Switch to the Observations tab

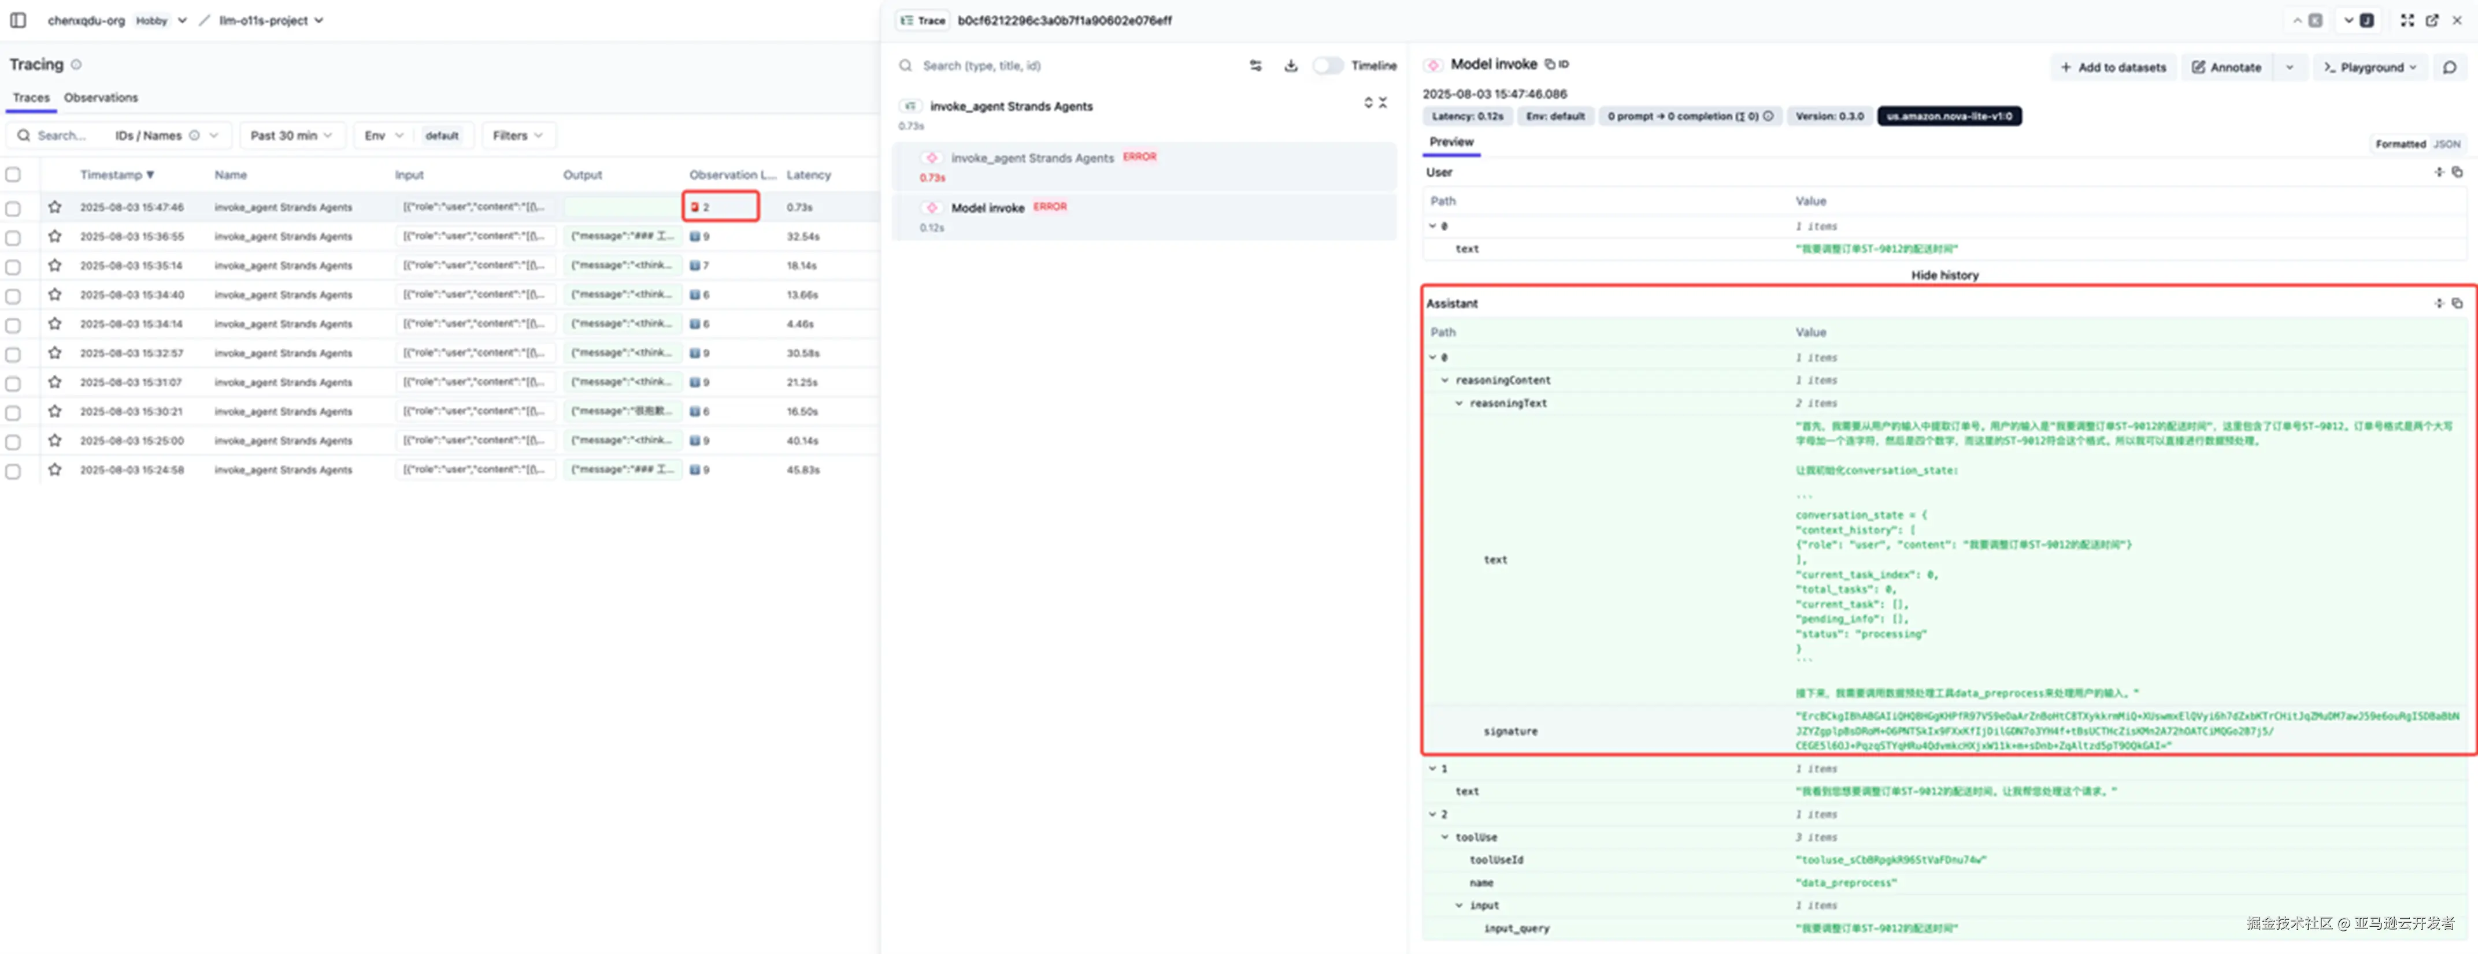(101, 98)
